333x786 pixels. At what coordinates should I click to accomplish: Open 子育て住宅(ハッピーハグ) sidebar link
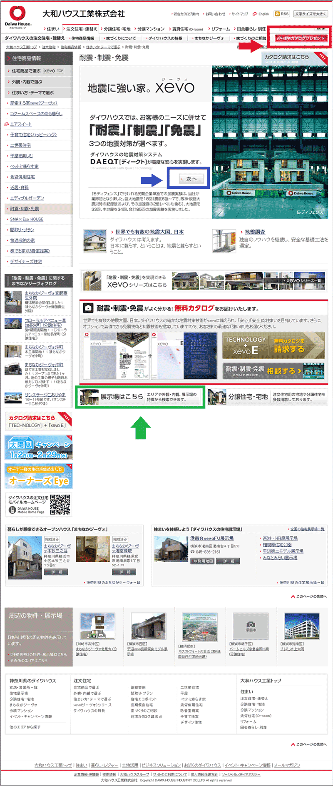click(x=33, y=135)
